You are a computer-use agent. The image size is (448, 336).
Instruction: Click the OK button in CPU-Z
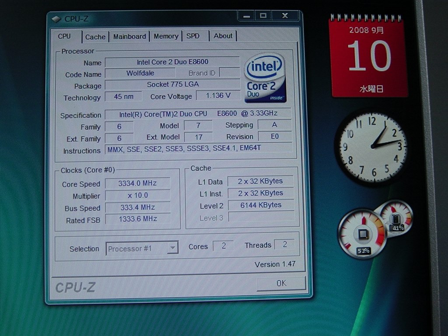pos(281,283)
